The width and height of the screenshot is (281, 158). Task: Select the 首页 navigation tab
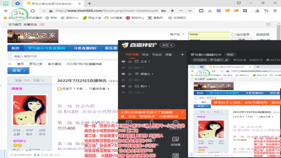[x=15, y=48]
